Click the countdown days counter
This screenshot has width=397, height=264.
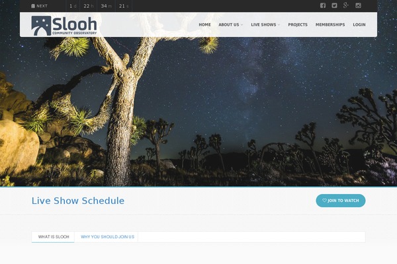click(73, 6)
